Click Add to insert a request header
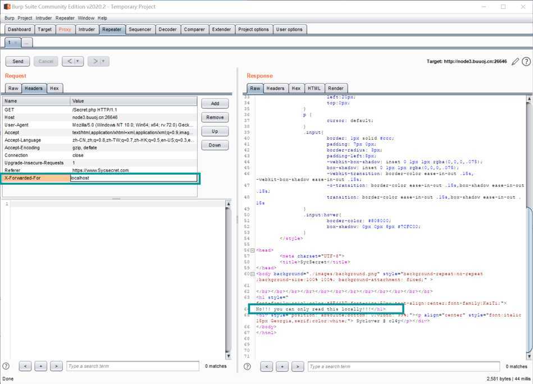533x384 pixels. click(x=215, y=104)
